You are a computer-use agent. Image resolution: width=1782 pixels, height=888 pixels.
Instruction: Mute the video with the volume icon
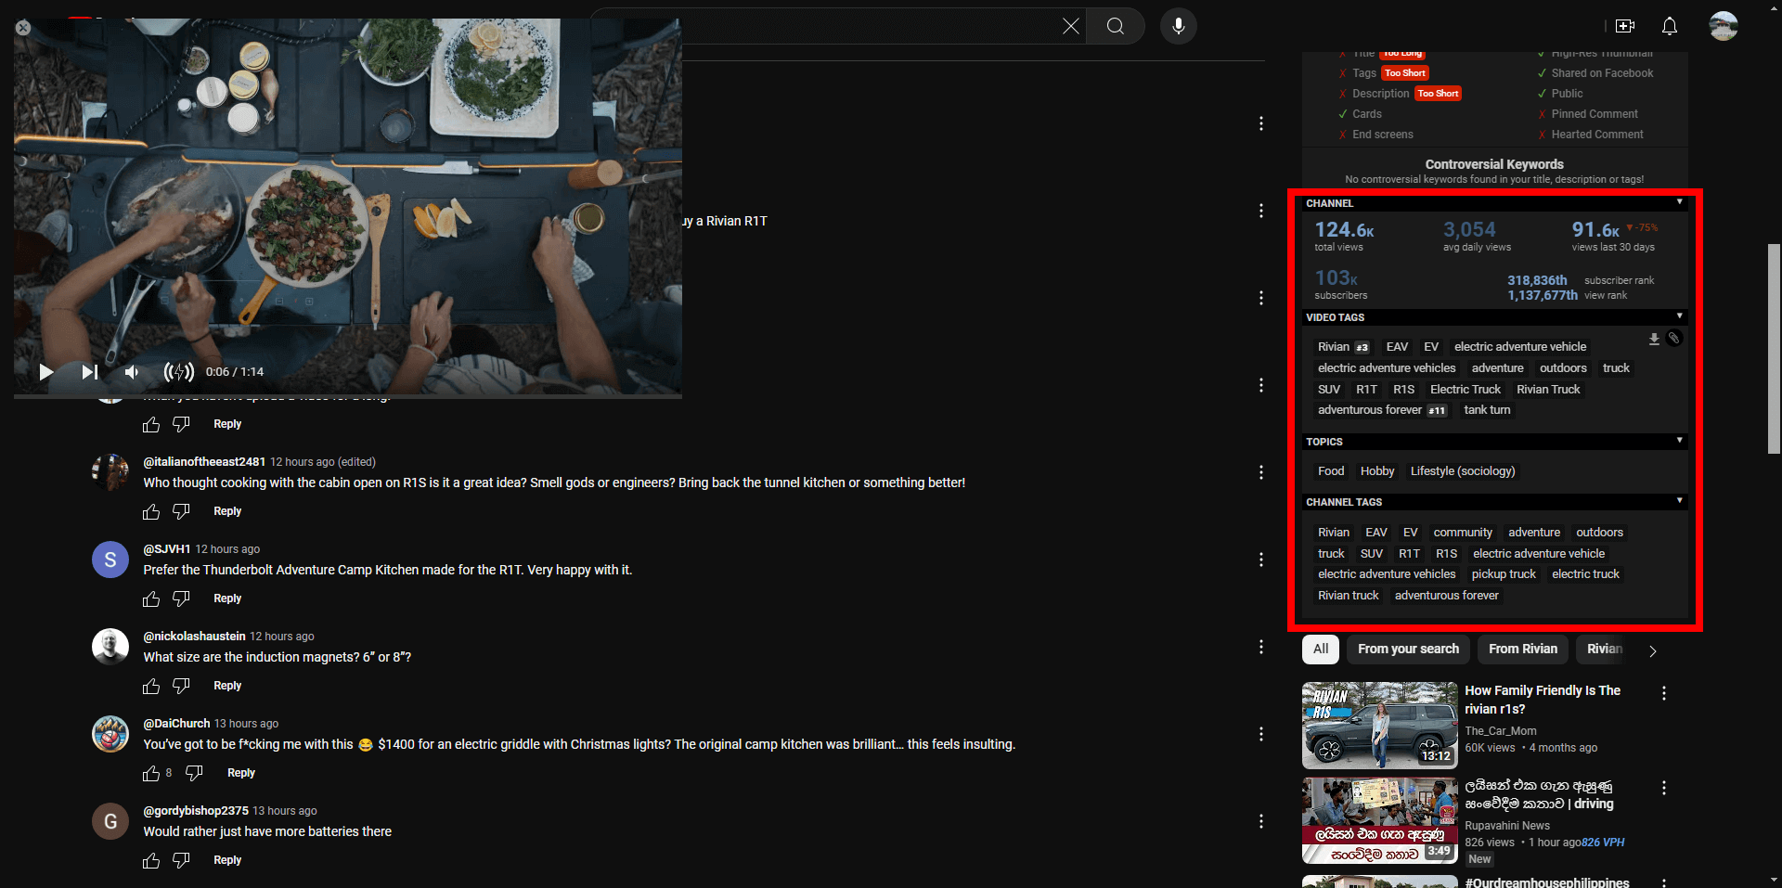coord(131,372)
